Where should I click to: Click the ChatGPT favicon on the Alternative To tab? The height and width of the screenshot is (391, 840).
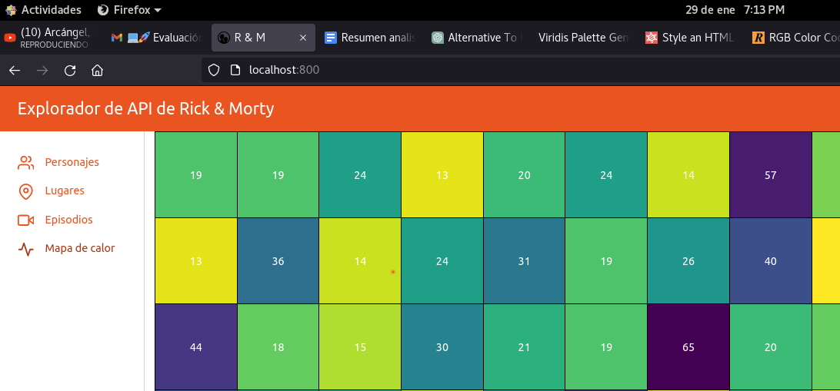438,38
